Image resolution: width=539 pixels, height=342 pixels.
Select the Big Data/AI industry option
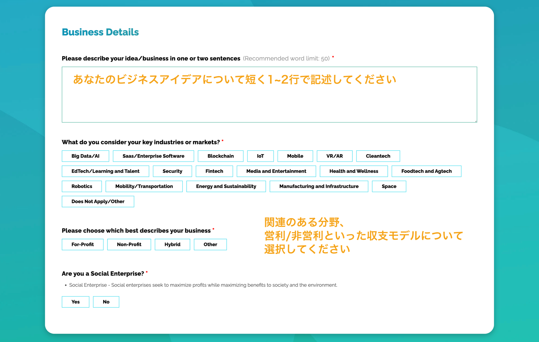pos(85,156)
